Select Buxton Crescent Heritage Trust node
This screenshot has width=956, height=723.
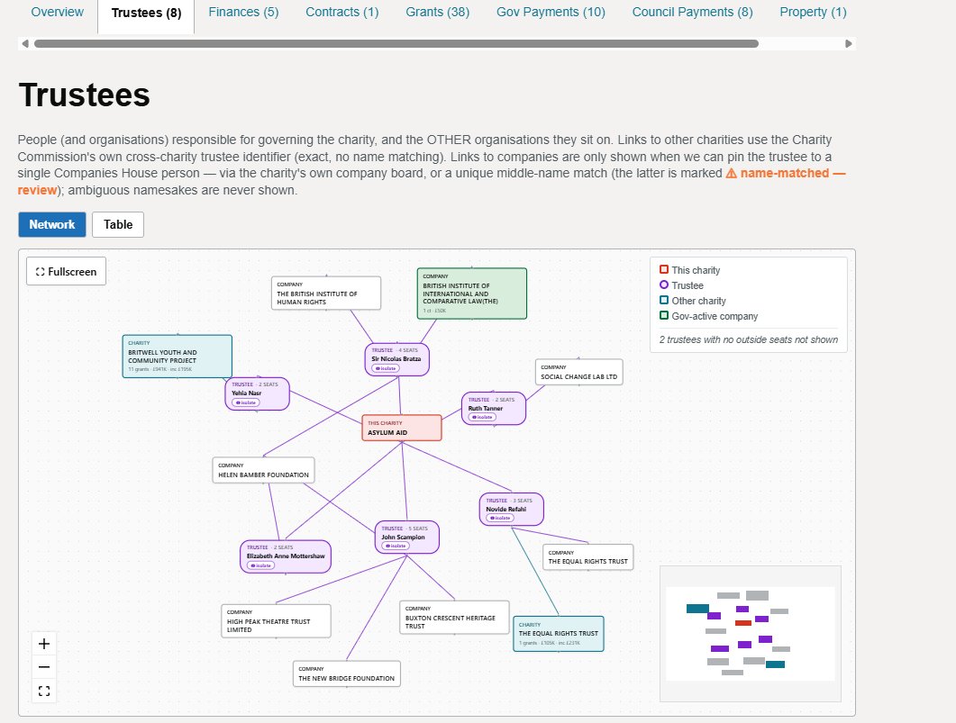[x=454, y=617]
